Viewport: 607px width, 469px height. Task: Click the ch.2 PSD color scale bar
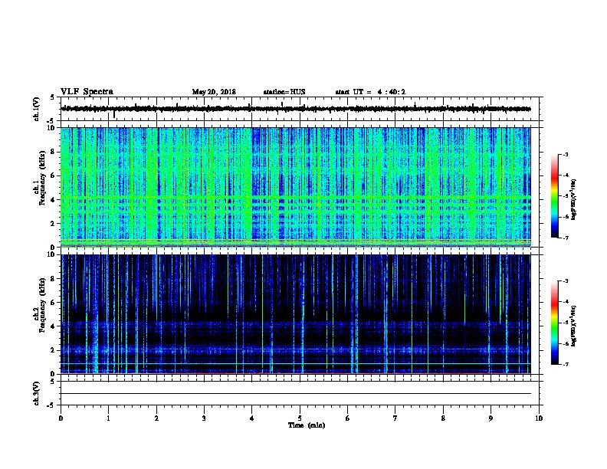(555, 323)
